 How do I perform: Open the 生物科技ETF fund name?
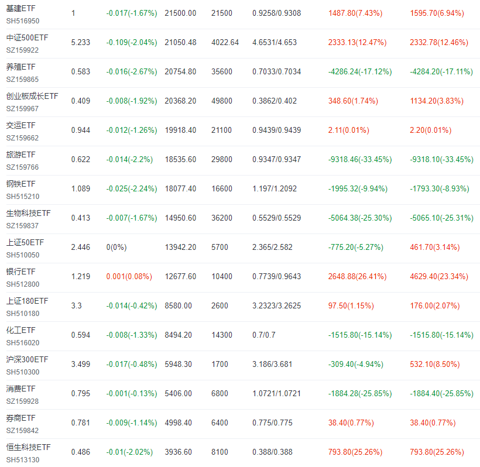pyautogui.click(x=29, y=213)
